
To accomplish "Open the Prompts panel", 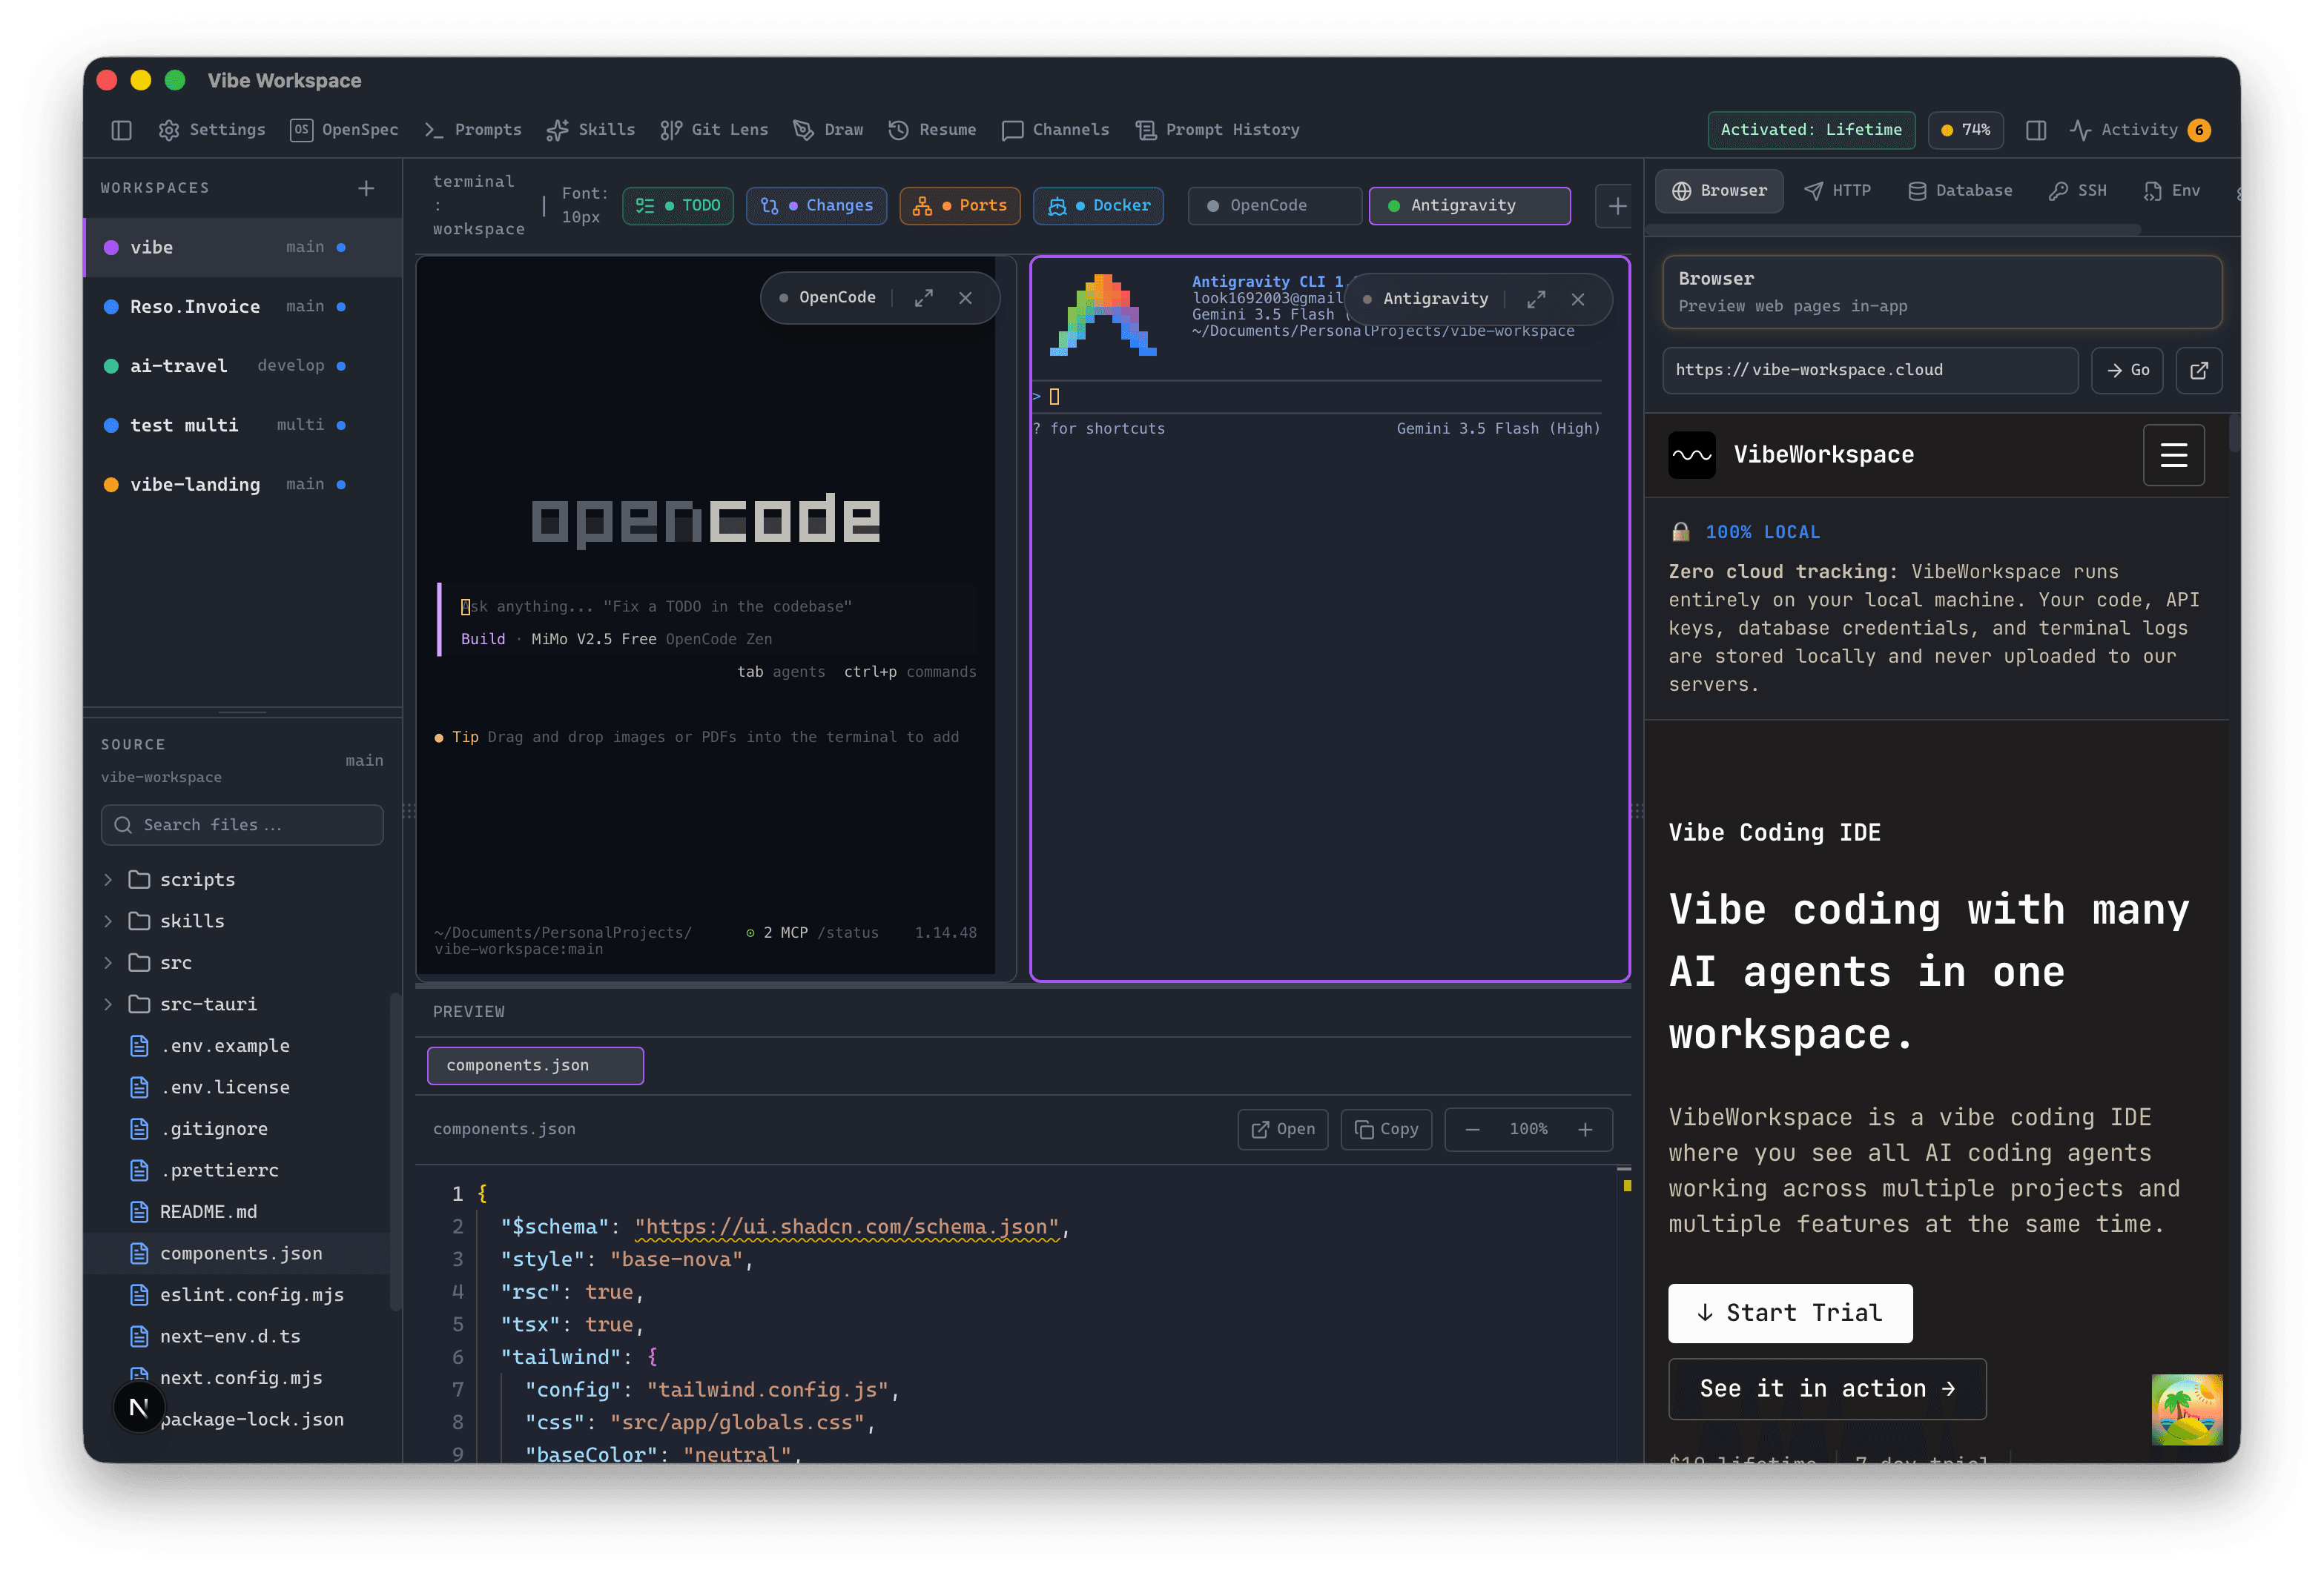I will [x=473, y=130].
